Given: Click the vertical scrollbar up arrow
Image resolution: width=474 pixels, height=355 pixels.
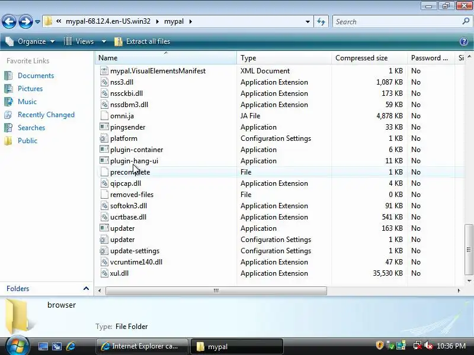Looking at the screenshot, I should point(469,56).
